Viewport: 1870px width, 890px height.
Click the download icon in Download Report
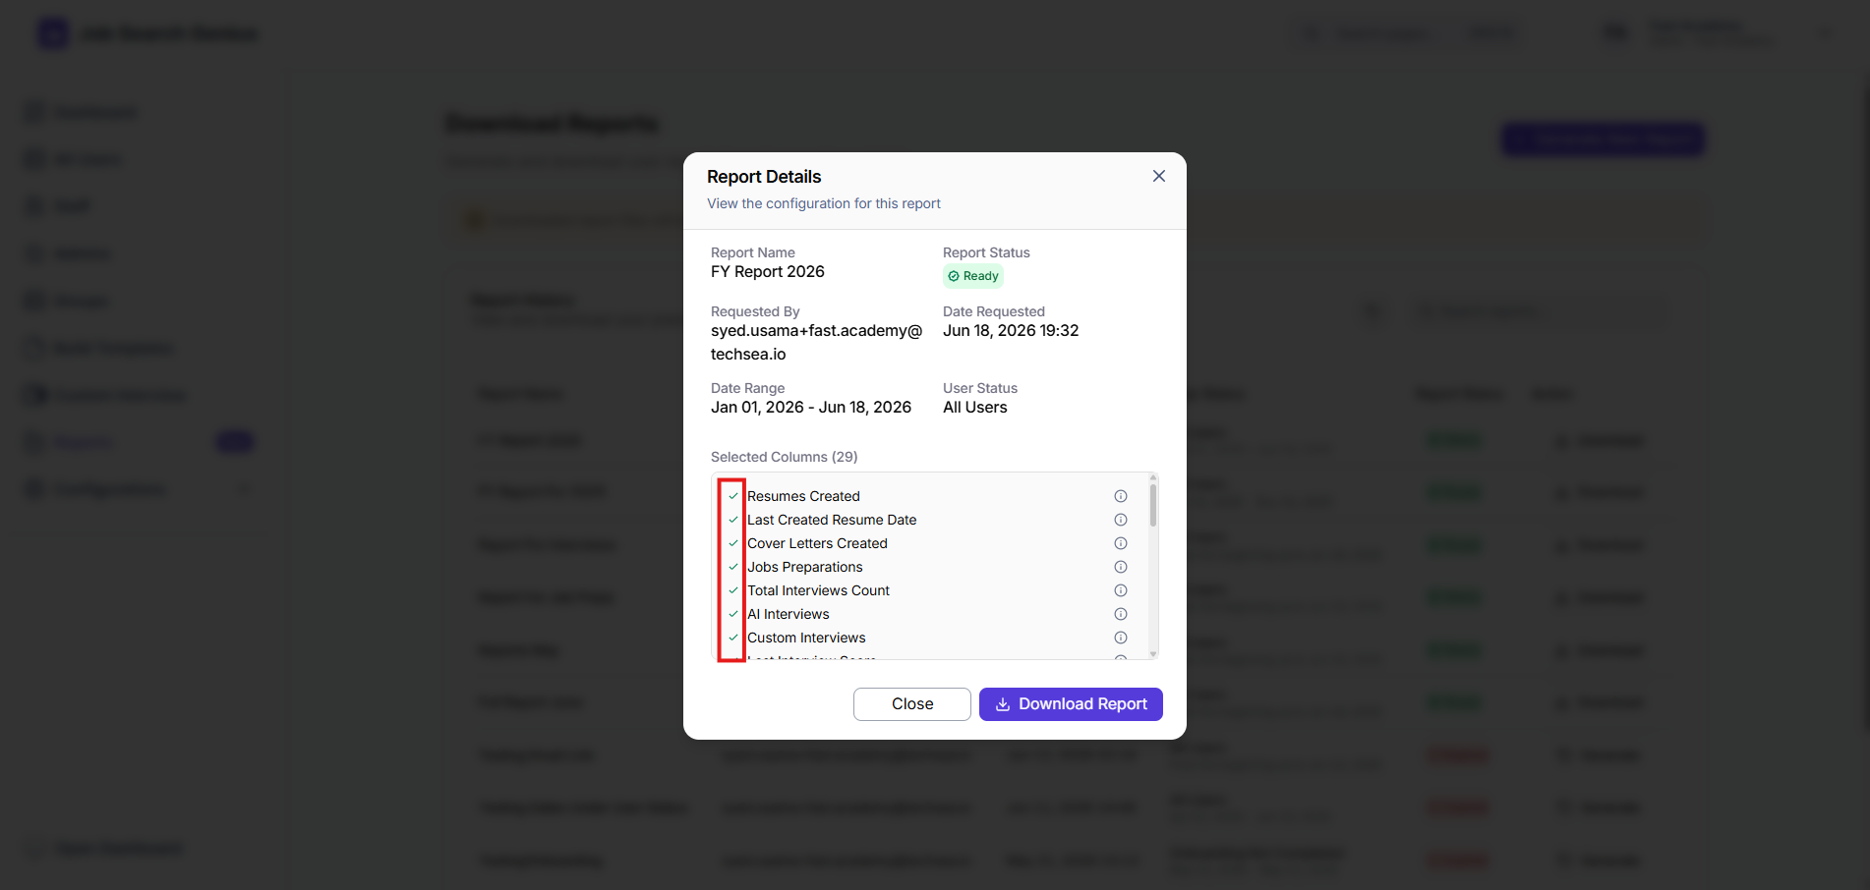(1003, 704)
